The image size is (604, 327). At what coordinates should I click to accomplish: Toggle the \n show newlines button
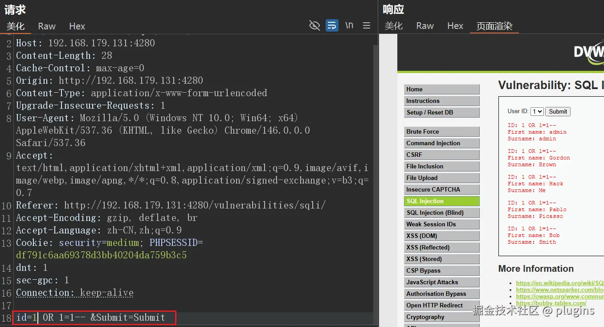tap(349, 25)
